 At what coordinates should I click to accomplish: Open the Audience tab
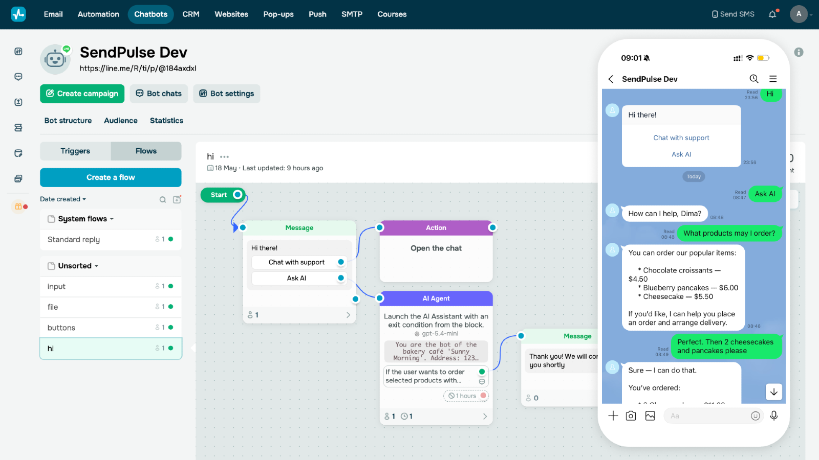(121, 121)
